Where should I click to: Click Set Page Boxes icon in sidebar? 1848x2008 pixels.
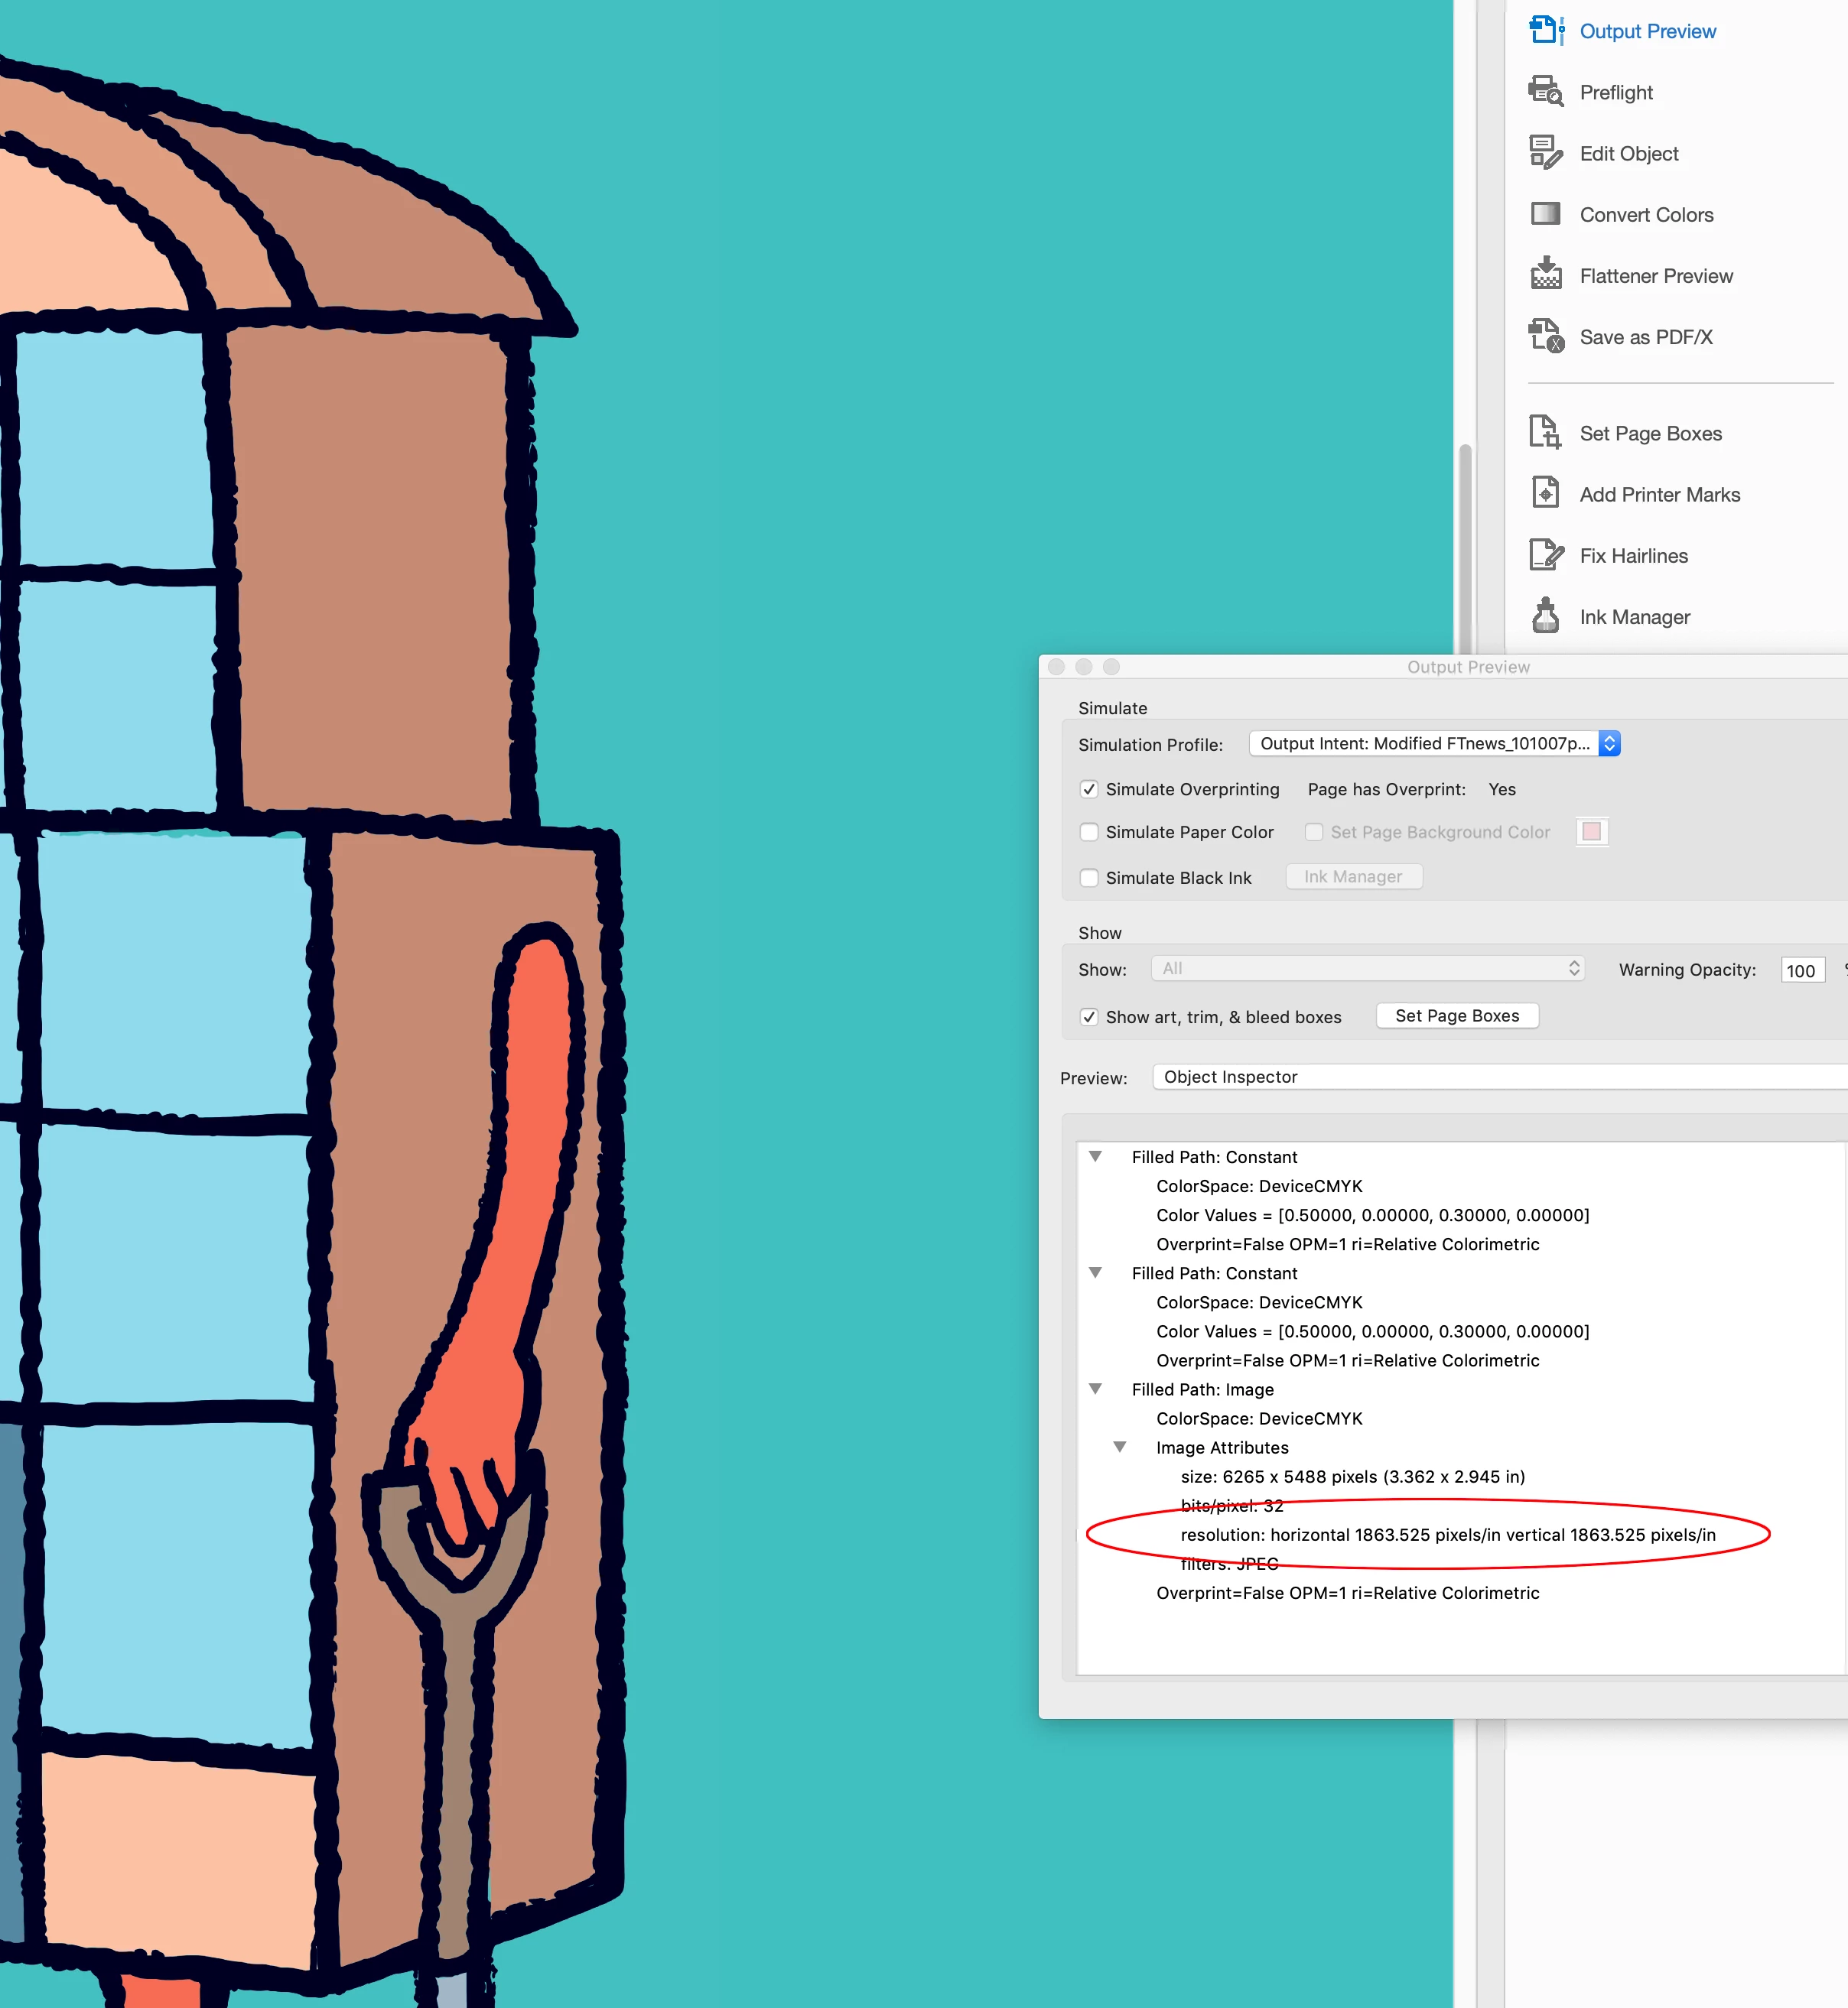tap(1545, 433)
